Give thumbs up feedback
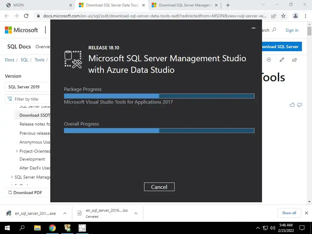The image size is (312, 234). 292,105
